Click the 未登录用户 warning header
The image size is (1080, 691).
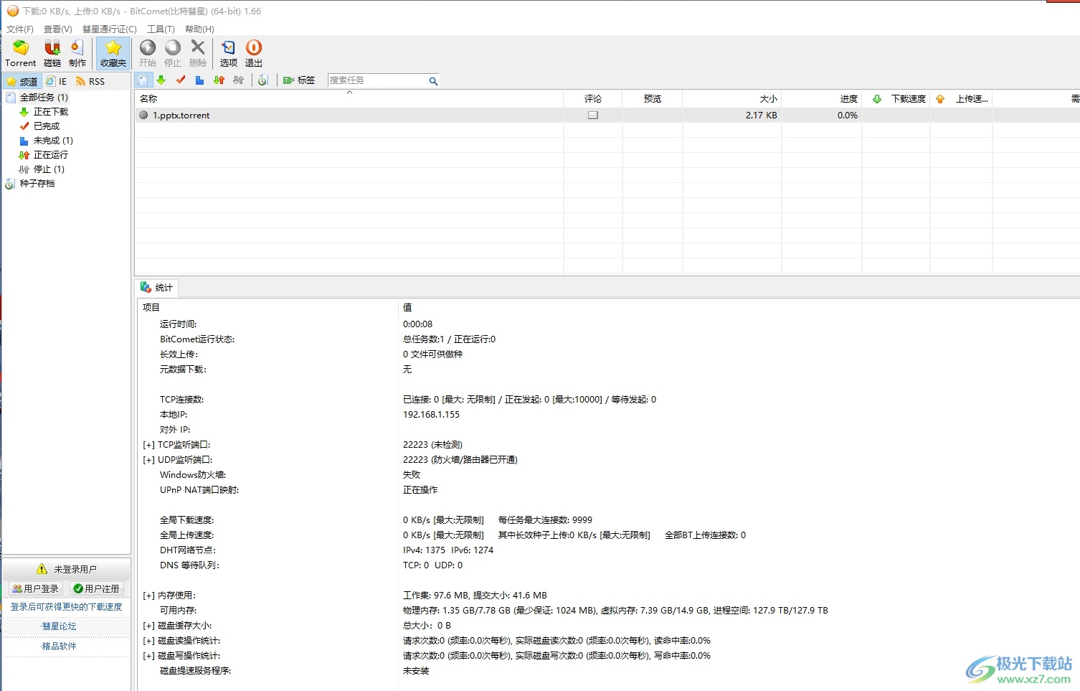[x=66, y=569]
